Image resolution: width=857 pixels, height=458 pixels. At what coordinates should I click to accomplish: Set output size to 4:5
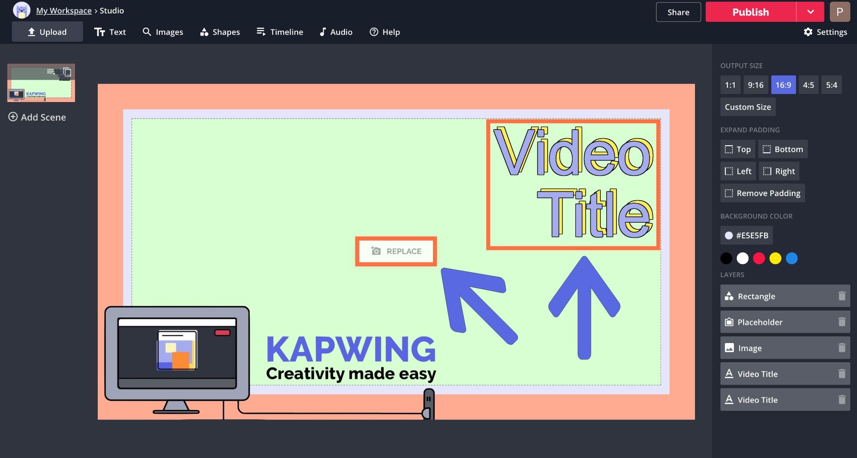click(808, 85)
